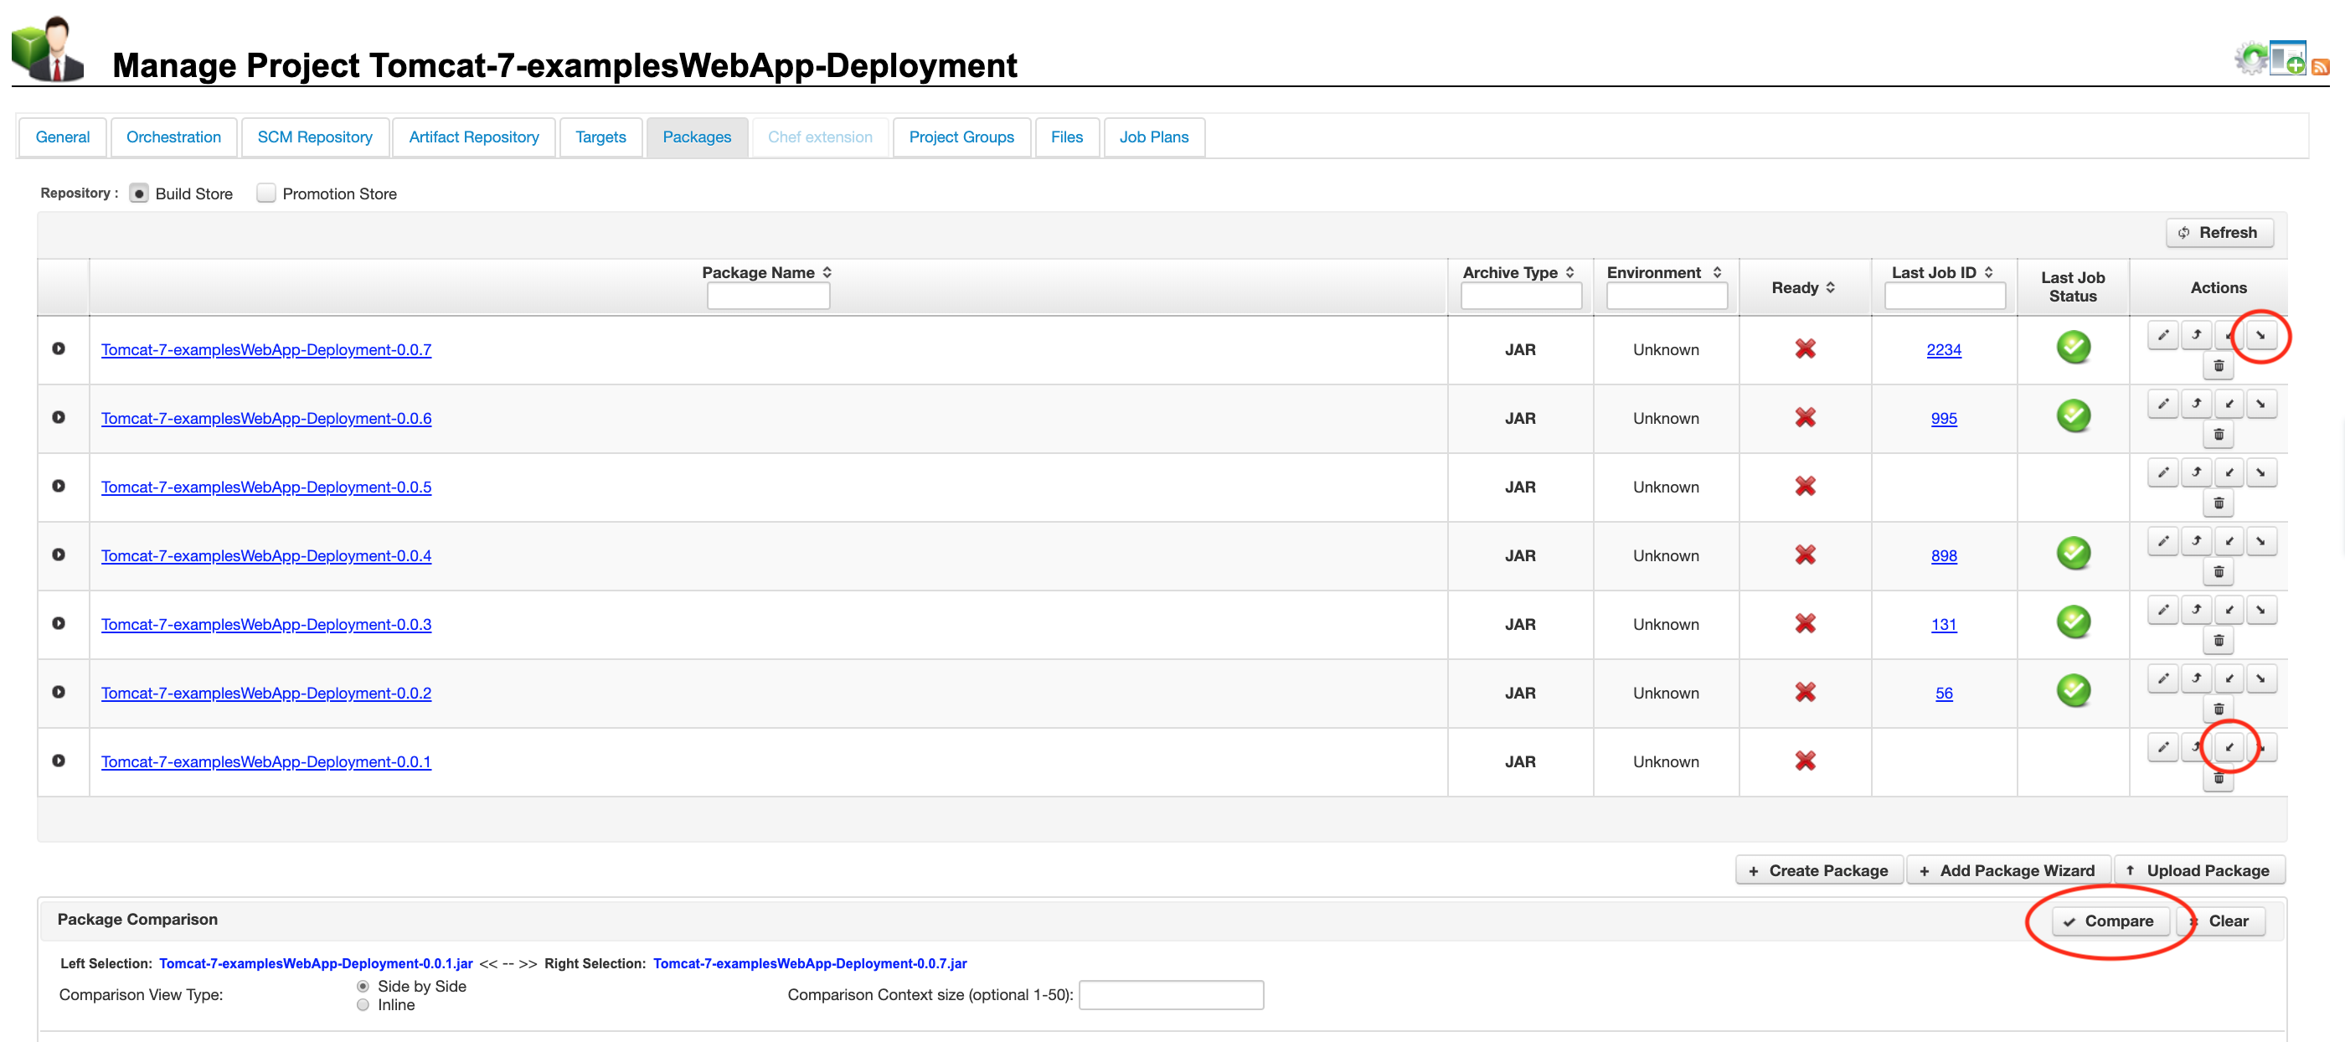
Task: Focus the Comparison Context size field
Action: click(x=1171, y=994)
